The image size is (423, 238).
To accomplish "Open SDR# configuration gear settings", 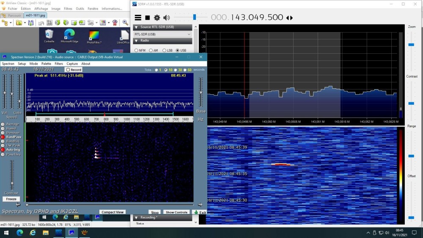I will coord(157,18).
